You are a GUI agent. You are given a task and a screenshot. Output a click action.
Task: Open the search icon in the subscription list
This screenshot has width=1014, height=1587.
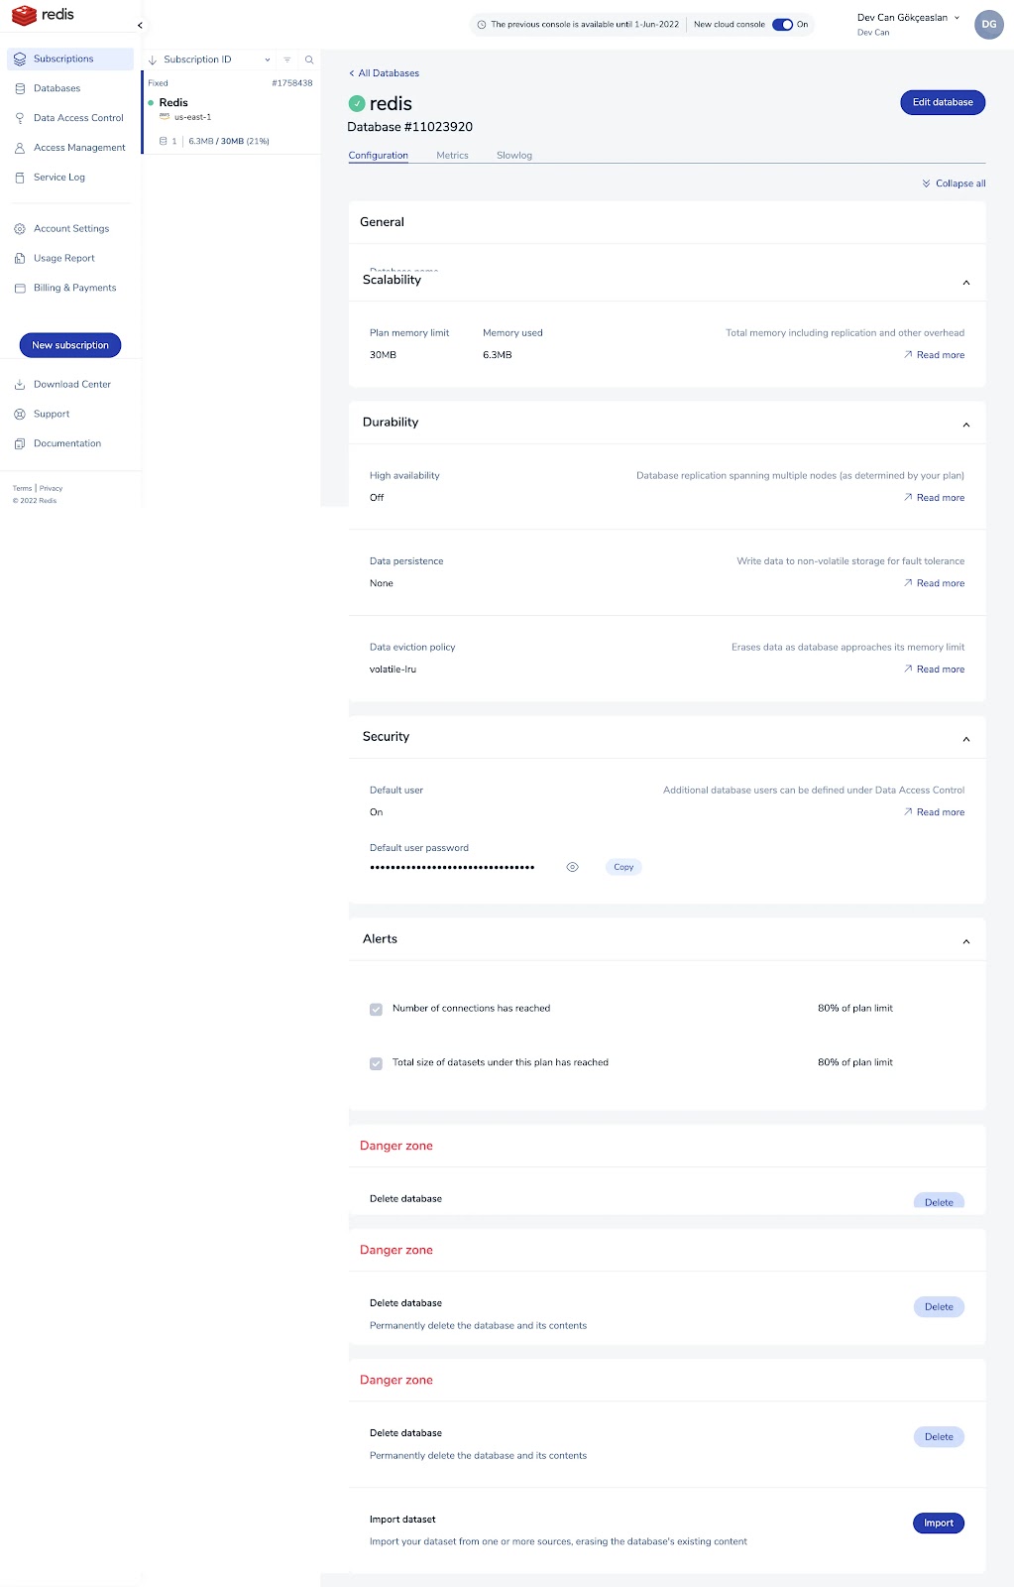[309, 60]
